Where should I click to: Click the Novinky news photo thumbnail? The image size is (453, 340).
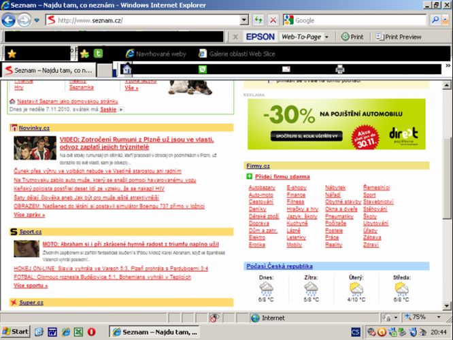click(x=35, y=148)
